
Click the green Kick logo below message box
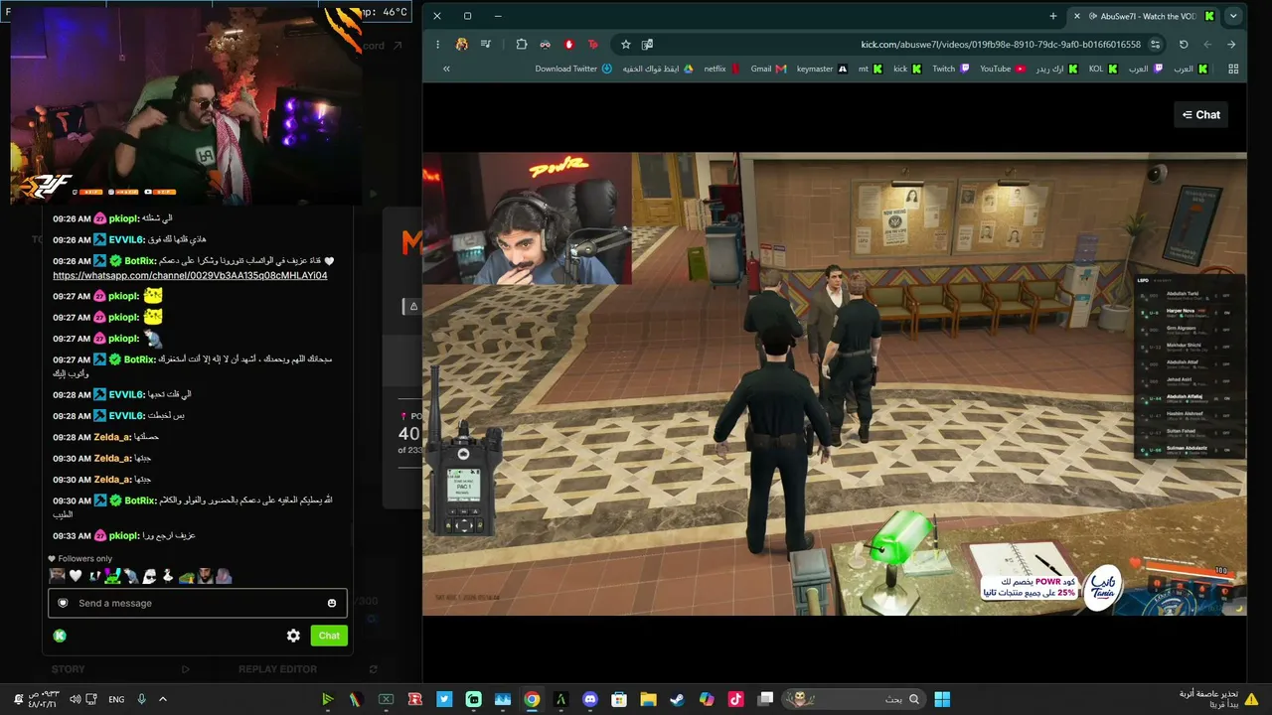pos(60,636)
